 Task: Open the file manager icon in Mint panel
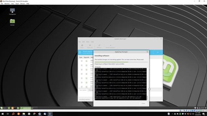(18, 108)
